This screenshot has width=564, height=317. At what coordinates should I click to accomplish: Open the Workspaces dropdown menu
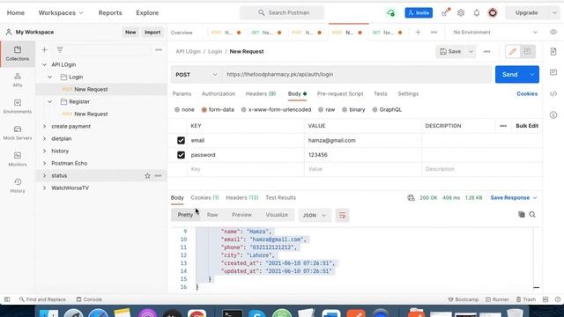point(61,13)
